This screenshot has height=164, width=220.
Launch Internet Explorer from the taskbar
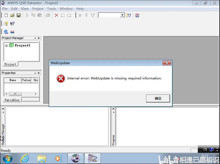click(25, 159)
